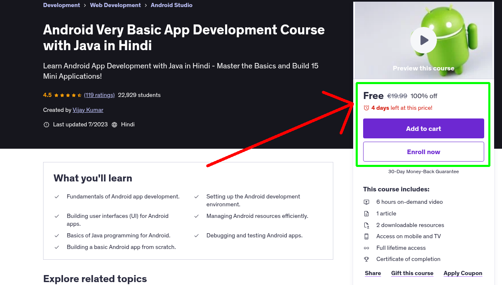
Task: Click the 22,929 students text
Action: coord(139,95)
